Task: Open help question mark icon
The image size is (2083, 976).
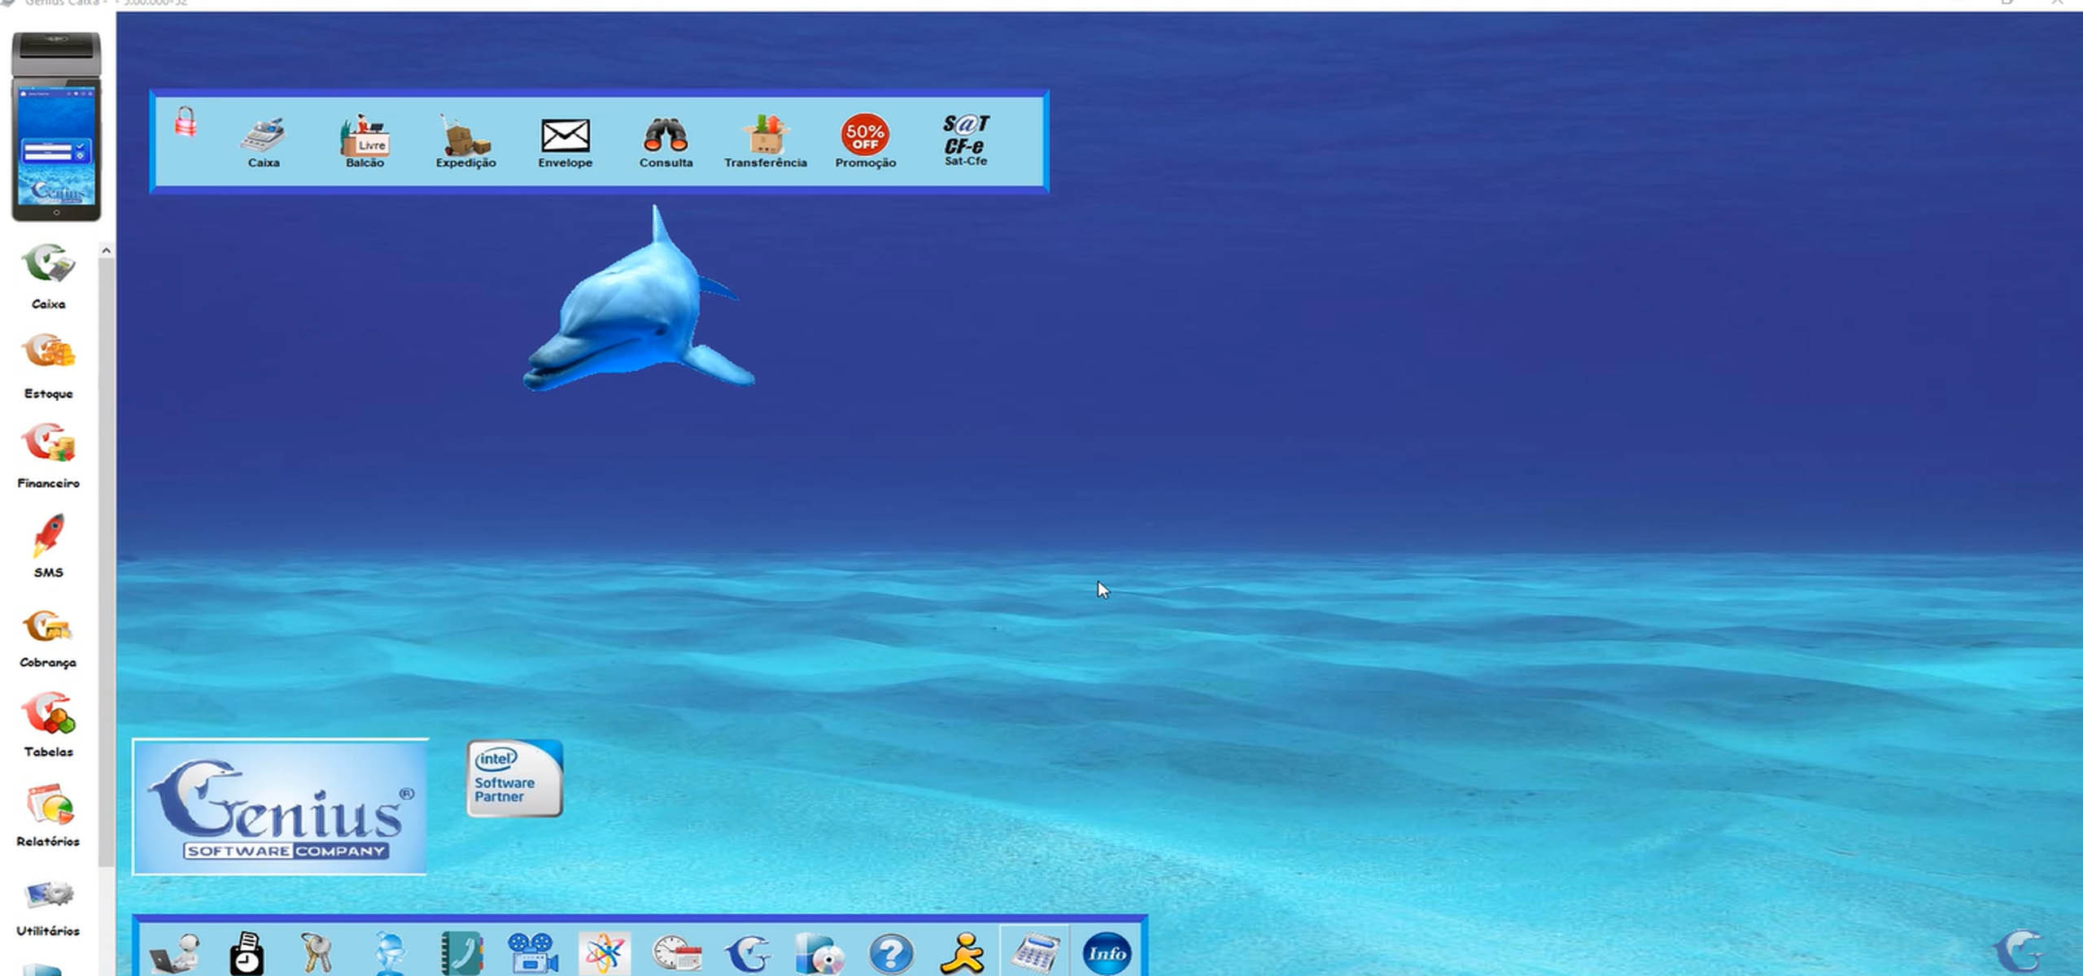Action: [891, 953]
